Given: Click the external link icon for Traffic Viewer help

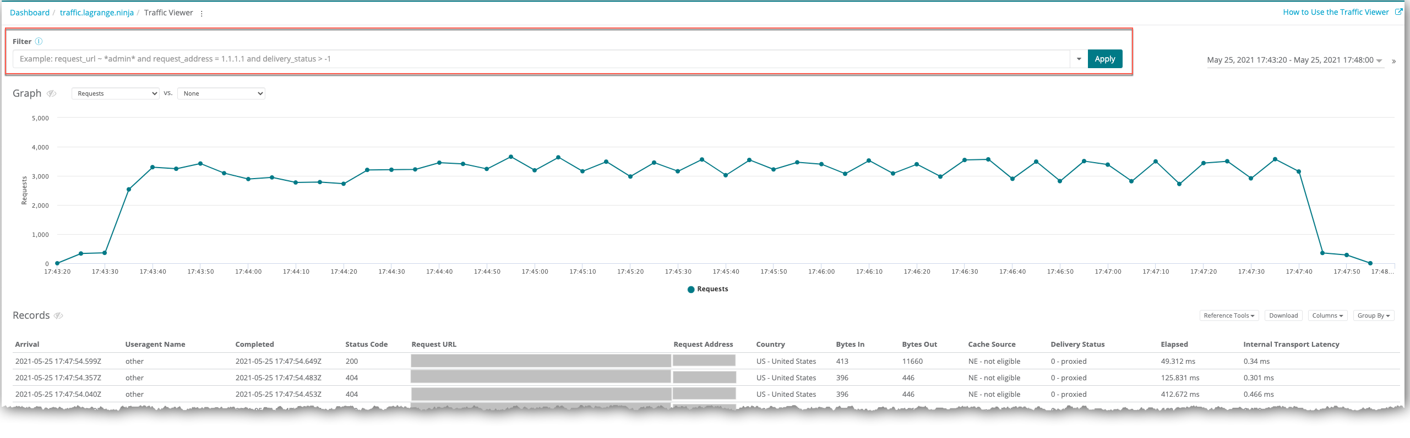Looking at the screenshot, I should pyautogui.click(x=1398, y=12).
